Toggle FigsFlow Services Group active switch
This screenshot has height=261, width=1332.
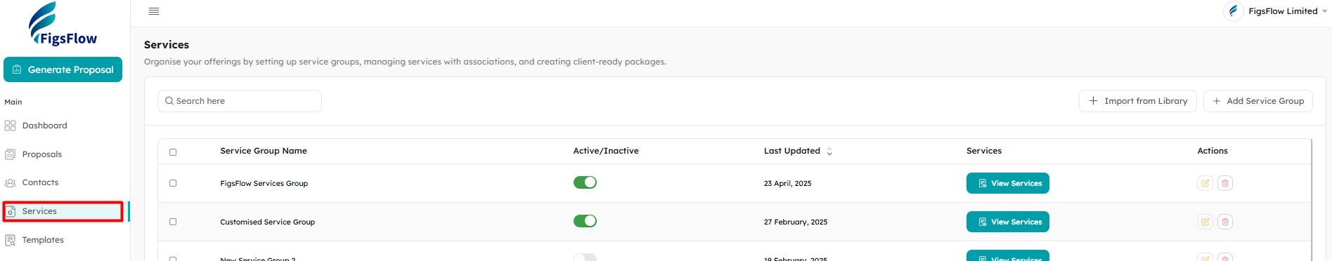(x=585, y=182)
